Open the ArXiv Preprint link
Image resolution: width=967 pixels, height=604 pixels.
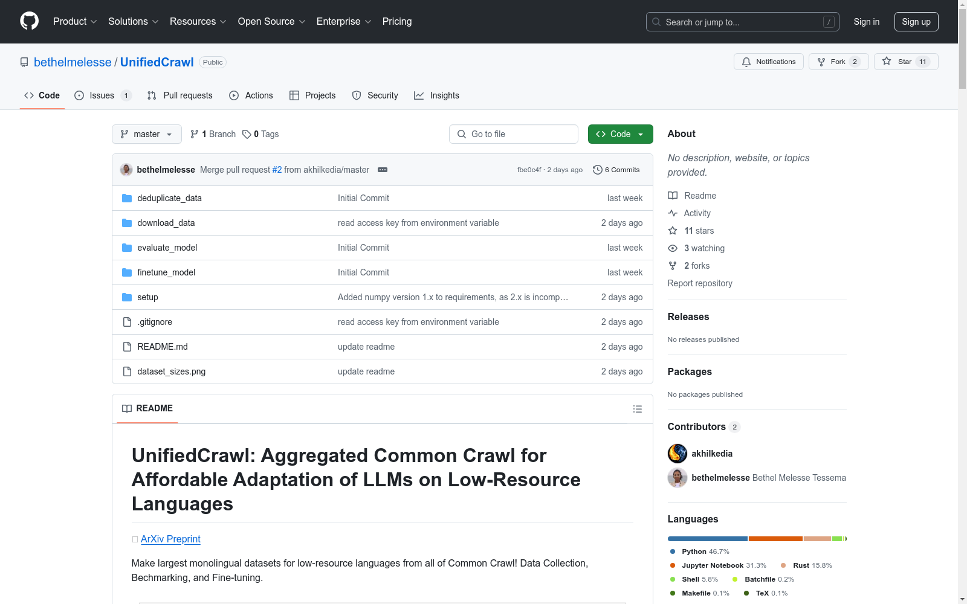click(170, 539)
